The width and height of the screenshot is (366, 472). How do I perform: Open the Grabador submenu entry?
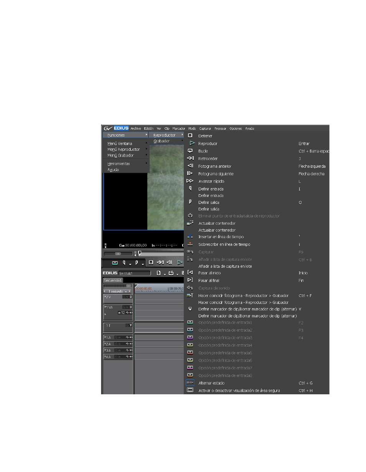click(x=167, y=141)
